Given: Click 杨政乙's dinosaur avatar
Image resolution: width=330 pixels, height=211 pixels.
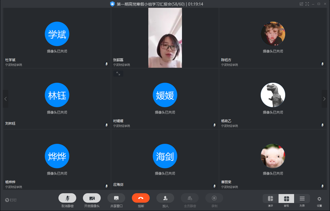Looking at the screenshot, I should 273,95.
